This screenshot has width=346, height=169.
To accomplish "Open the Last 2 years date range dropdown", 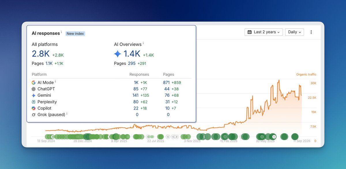I will (x=264, y=32).
